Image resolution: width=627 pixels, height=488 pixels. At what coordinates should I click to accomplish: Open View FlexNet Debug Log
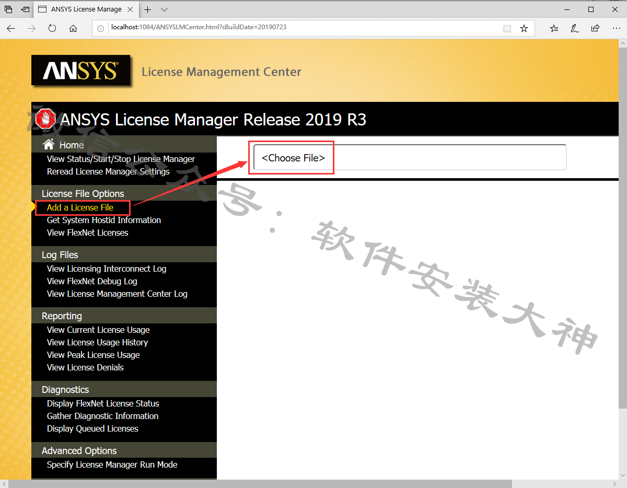click(x=92, y=281)
